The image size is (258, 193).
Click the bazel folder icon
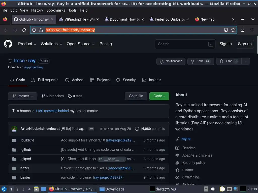tap(14, 168)
